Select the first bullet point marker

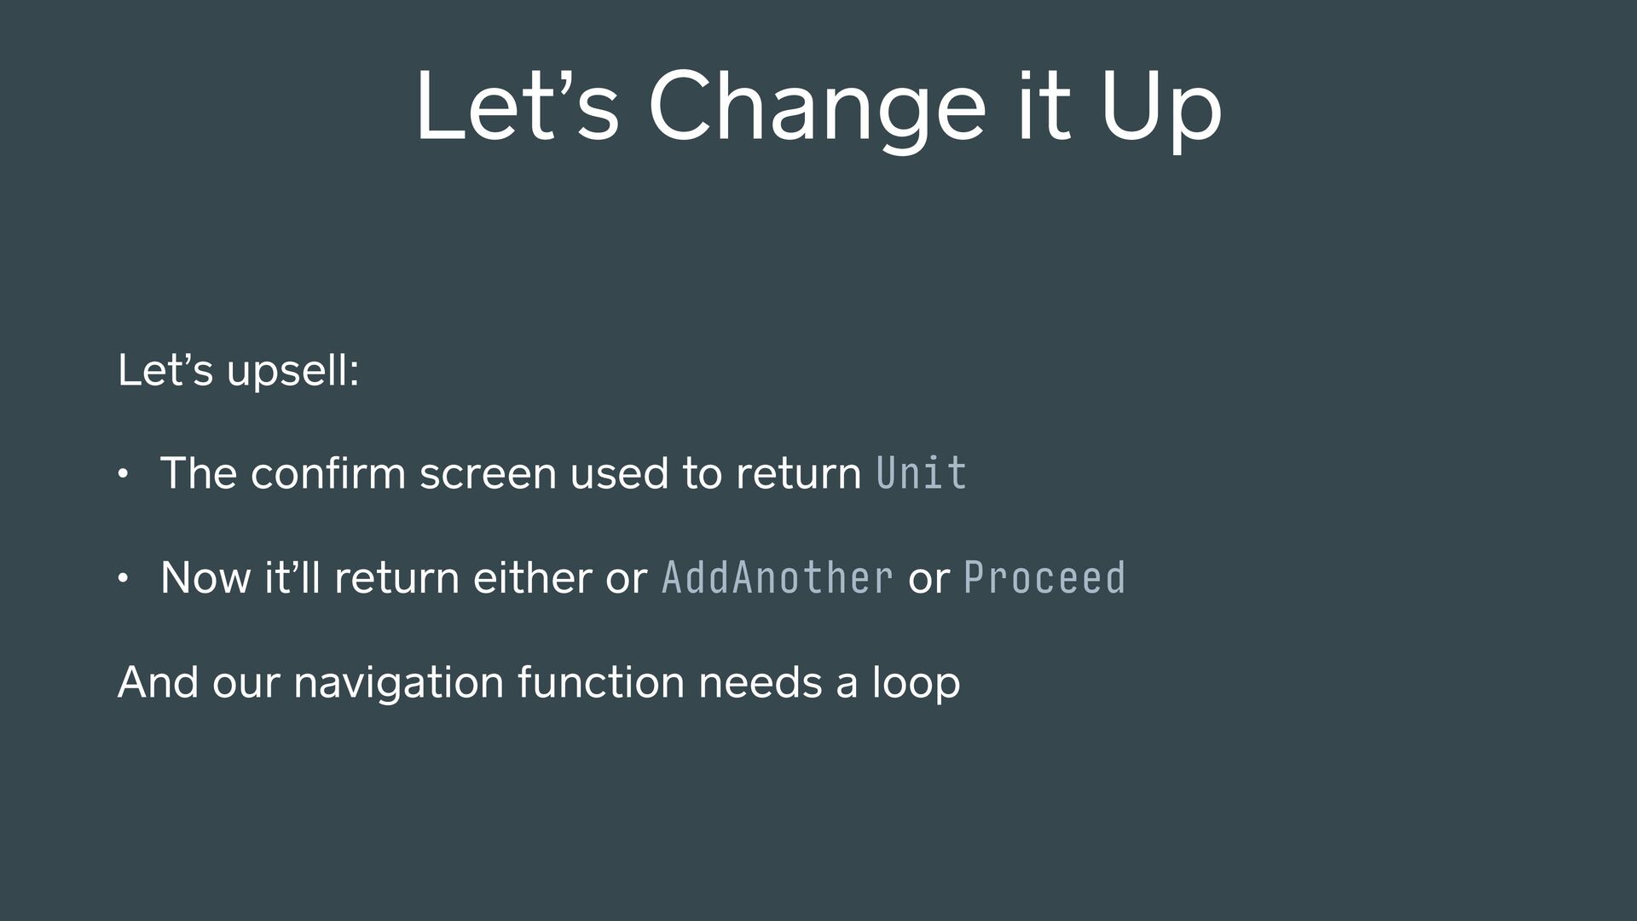click(123, 474)
